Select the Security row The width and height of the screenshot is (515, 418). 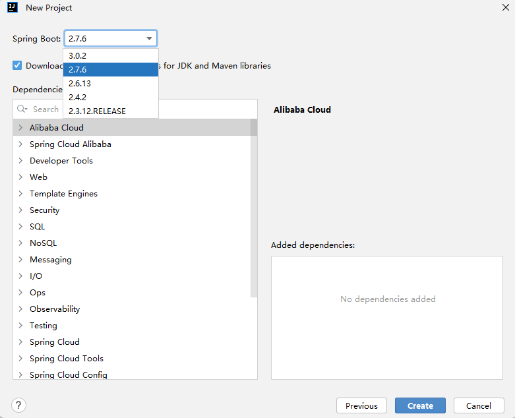pyautogui.click(x=132, y=210)
